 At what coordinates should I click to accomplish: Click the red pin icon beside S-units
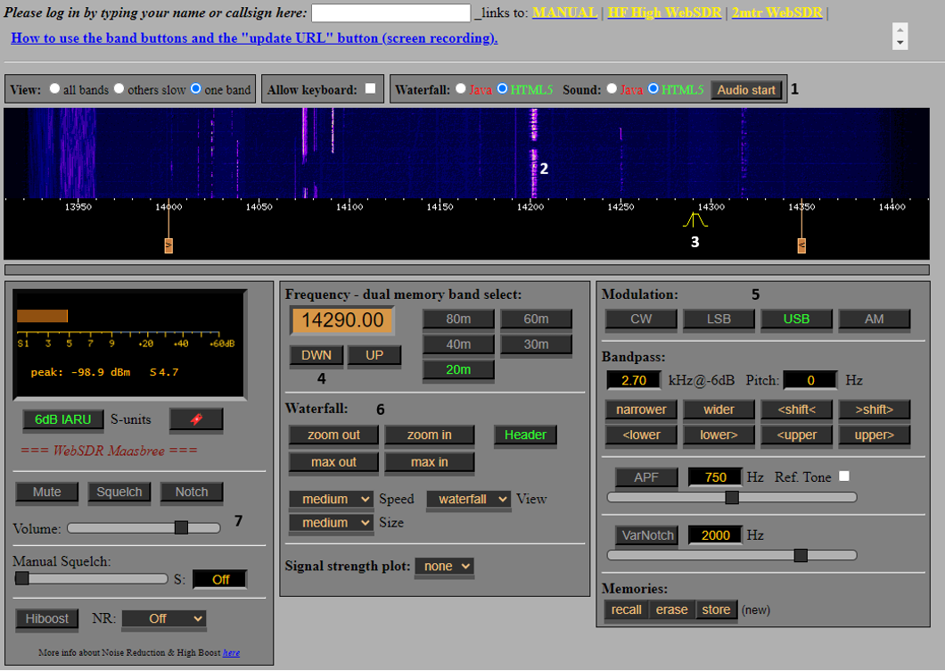[195, 419]
